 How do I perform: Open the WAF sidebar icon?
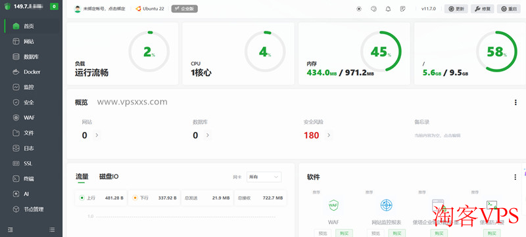click(x=16, y=118)
